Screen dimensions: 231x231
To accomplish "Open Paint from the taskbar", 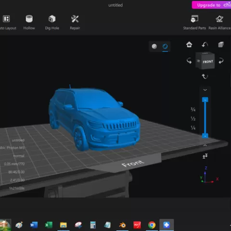I will click(19, 225).
